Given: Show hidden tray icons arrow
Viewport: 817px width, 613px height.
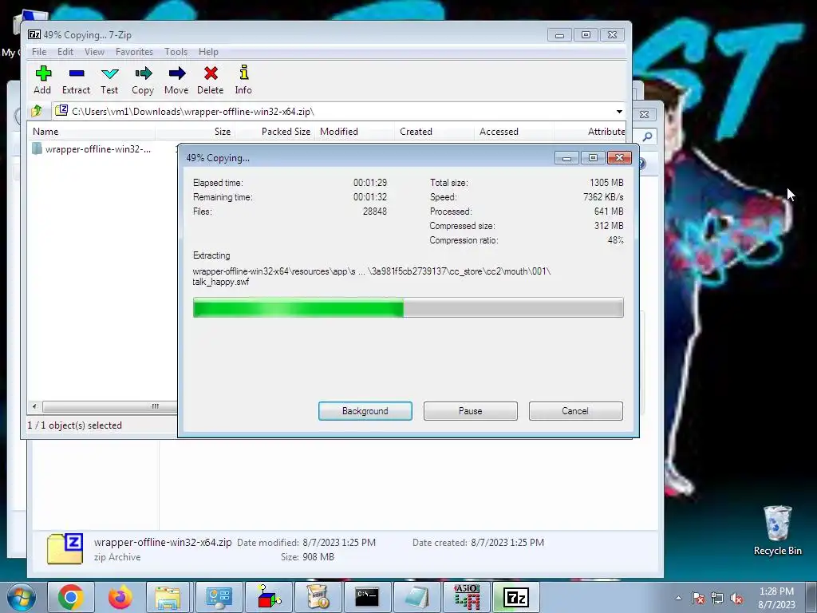Looking at the screenshot, I should coord(678,598).
